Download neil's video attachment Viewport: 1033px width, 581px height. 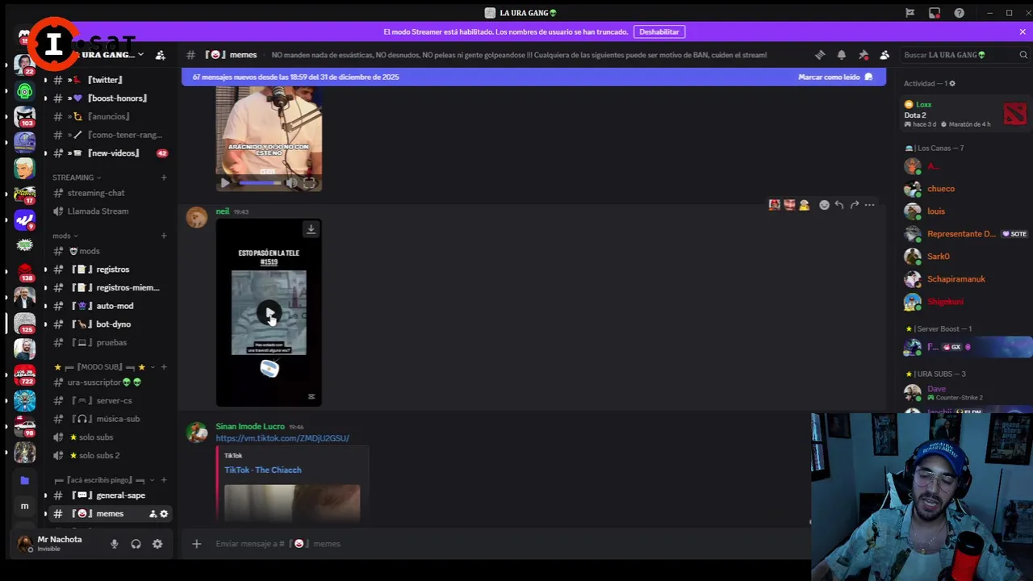pyautogui.click(x=311, y=229)
